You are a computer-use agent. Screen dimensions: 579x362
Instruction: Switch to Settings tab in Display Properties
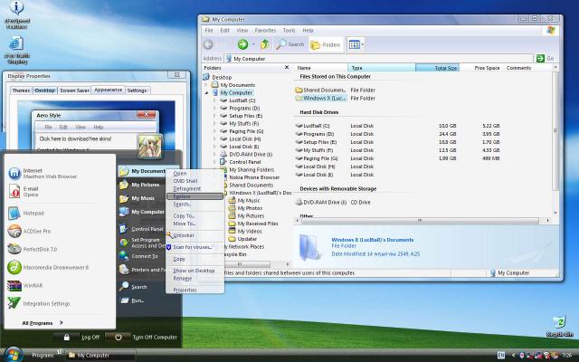pyautogui.click(x=137, y=90)
